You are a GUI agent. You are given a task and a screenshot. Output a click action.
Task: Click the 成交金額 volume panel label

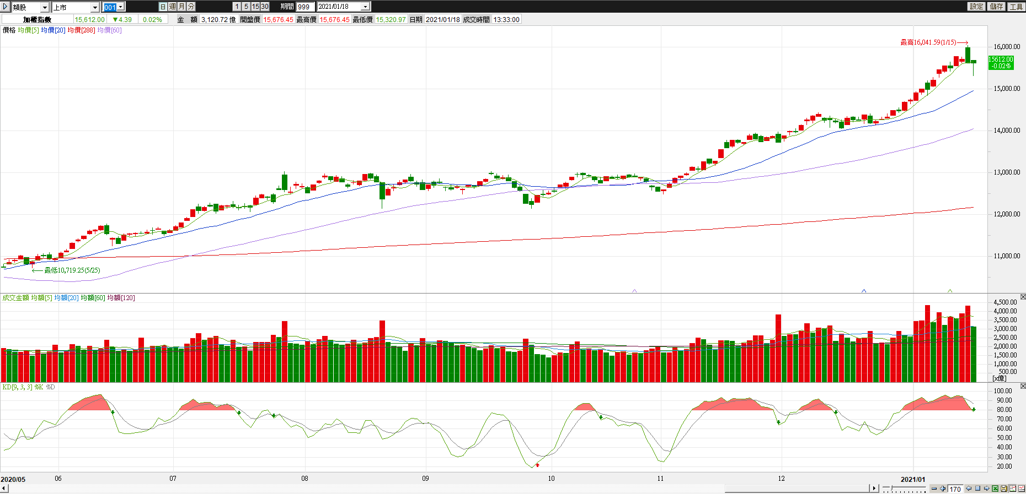(x=15, y=298)
